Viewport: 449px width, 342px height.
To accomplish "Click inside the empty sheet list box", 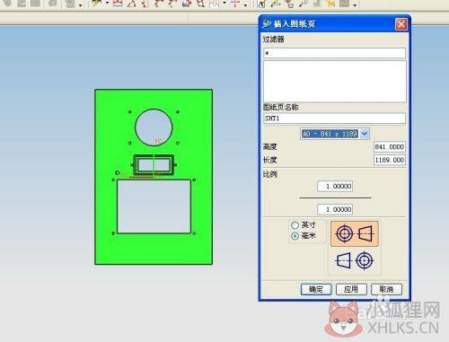I will pyautogui.click(x=335, y=82).
